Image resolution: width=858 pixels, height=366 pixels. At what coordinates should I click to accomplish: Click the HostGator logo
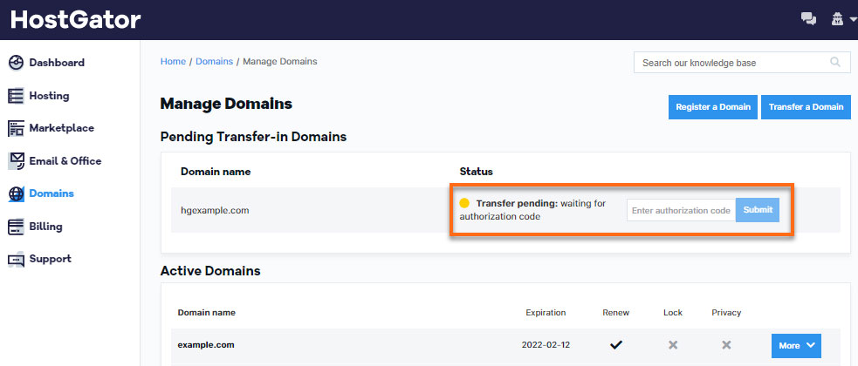tap(76, 20)
